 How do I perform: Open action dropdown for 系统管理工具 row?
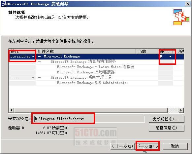(x=33, y=78)
